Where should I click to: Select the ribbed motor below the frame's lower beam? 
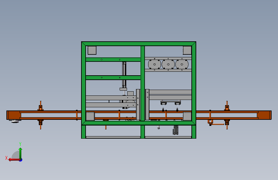tap(175, 130)
